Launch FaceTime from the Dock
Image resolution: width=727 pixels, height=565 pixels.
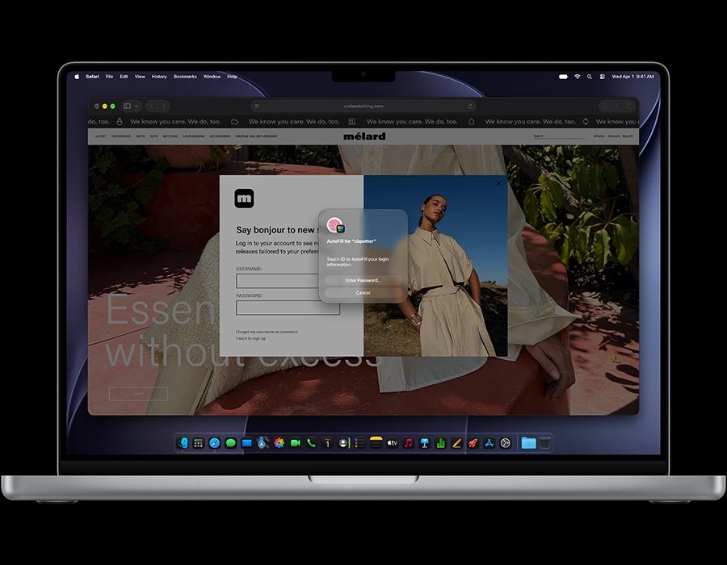click(296, 443)
